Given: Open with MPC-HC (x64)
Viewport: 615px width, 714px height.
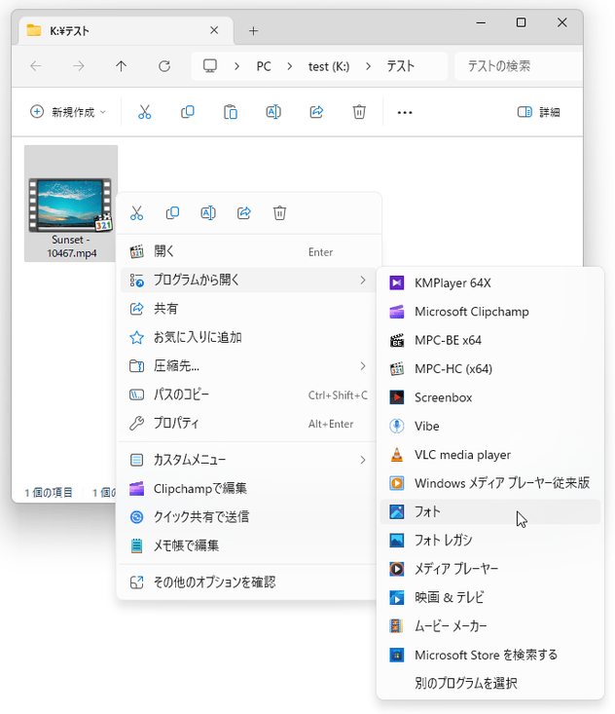Looking at the screenshot, I should pos(489,369).
